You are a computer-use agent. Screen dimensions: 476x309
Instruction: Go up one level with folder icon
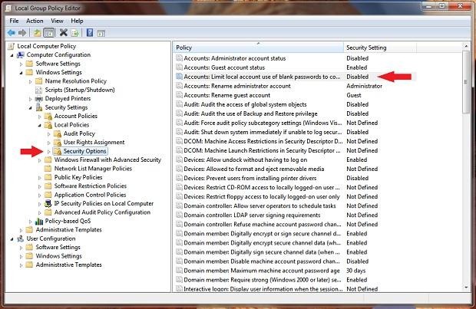pos(37,32)
